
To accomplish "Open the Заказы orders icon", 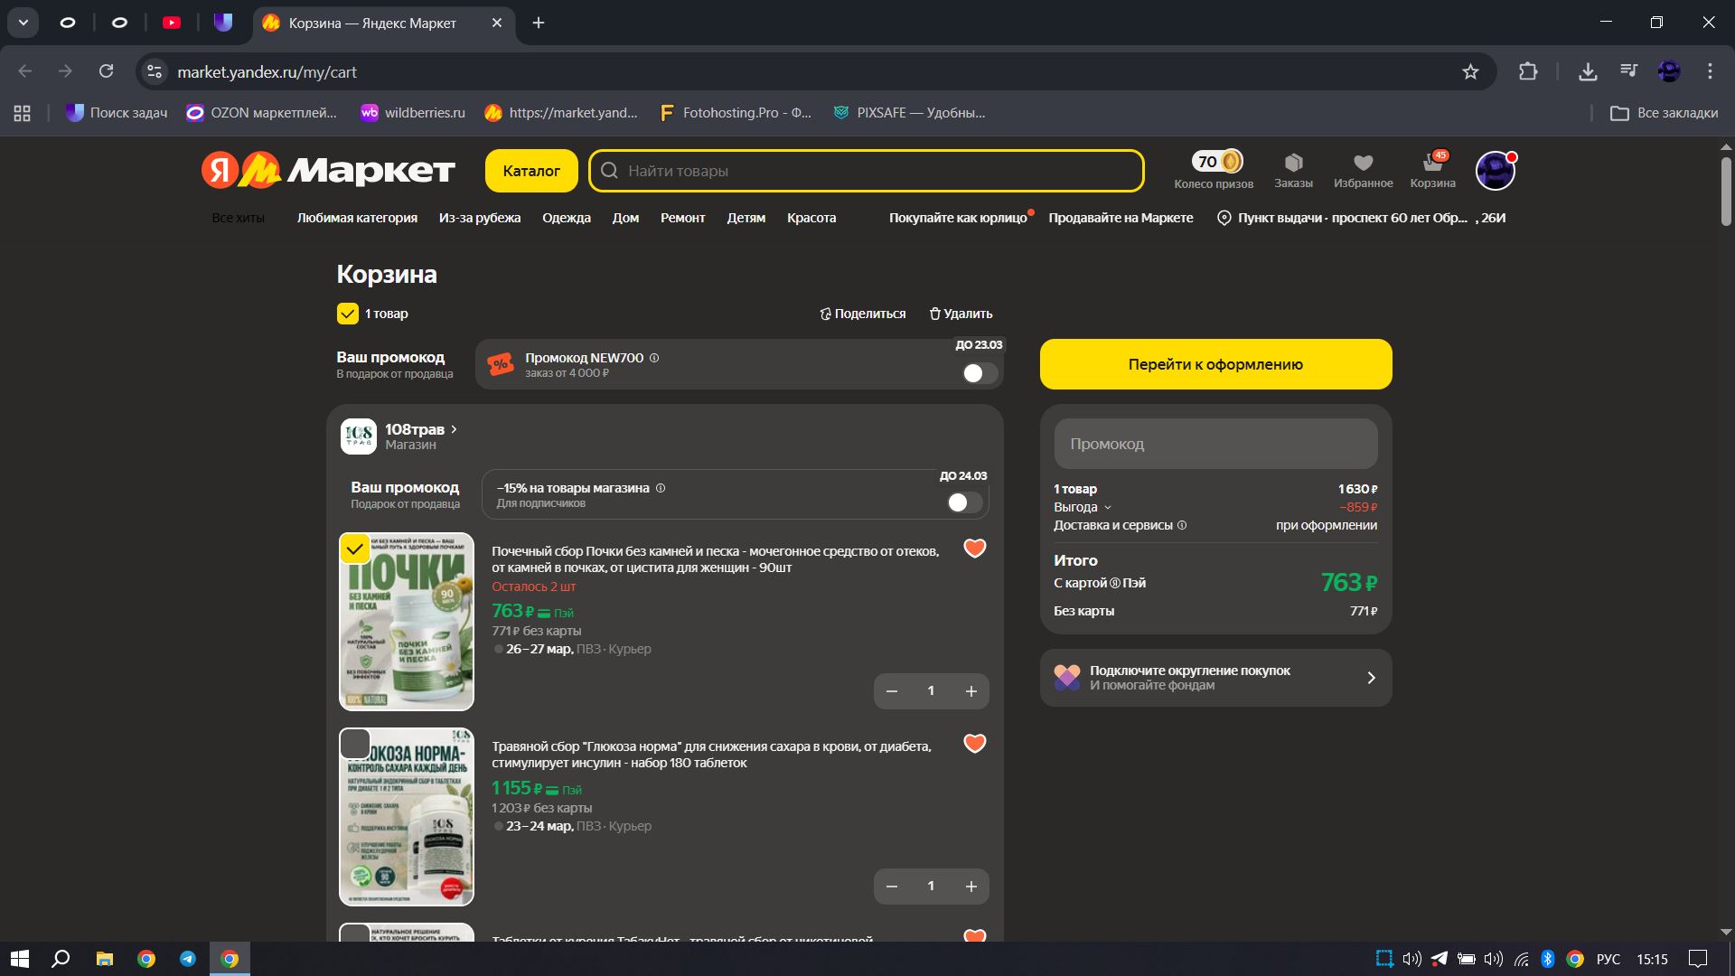I will (1293, 163).
